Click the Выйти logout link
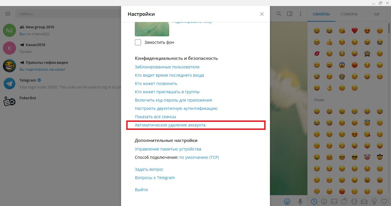This screenshot has height=206, width=391. [141, 190]
